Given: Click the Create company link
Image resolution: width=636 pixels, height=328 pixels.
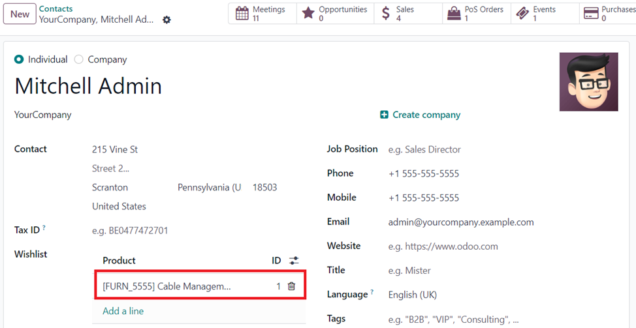Looking at the screenshot, I should point(421,115).
